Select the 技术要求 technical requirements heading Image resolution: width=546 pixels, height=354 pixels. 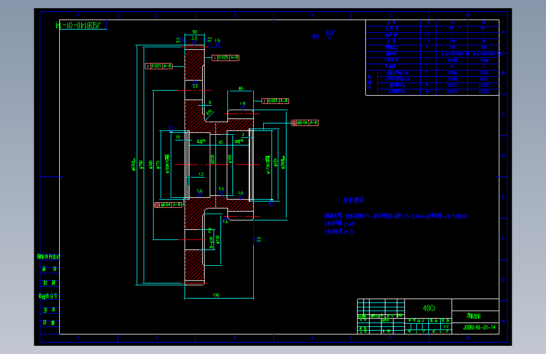(x=354, y=200)
